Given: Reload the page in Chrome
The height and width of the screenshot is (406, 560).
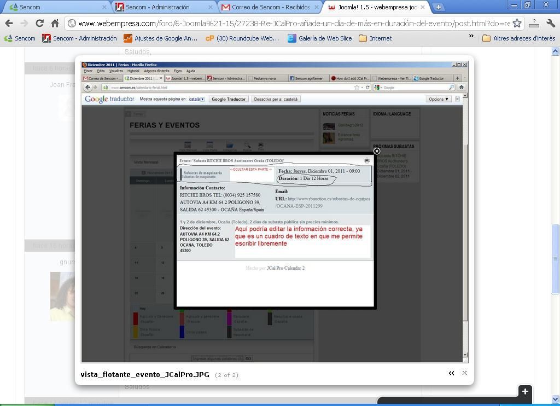Looking at the screenshot, I should pyautogui.click(x=39, y=24).
